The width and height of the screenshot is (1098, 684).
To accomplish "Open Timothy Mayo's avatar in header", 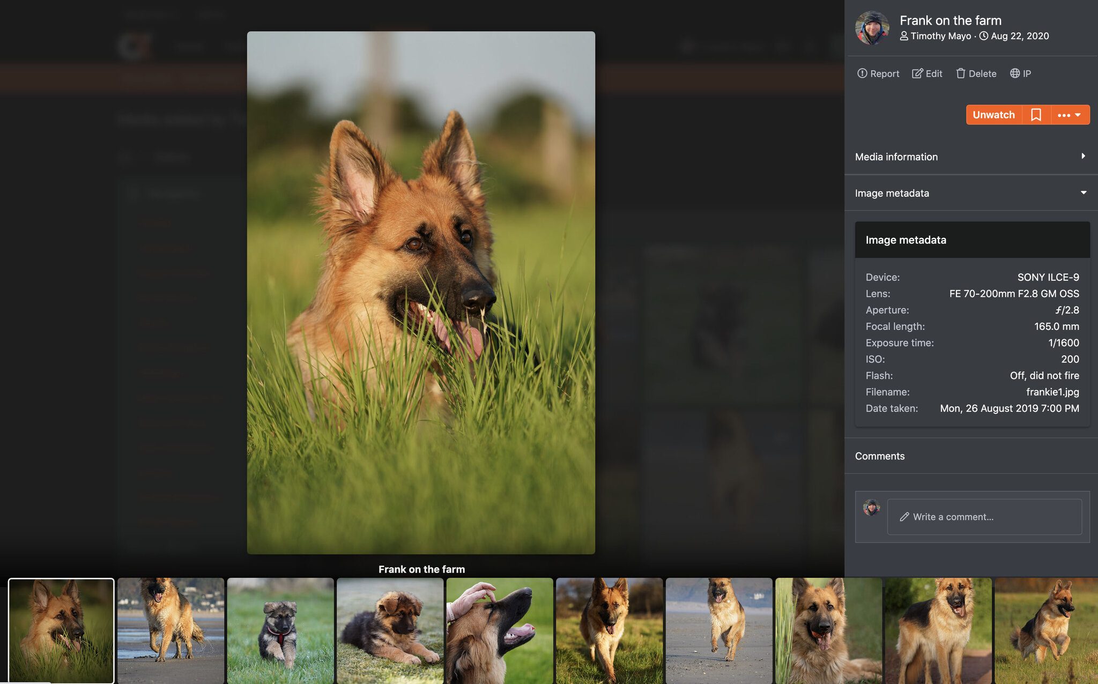I will click(x=872, y=28).
